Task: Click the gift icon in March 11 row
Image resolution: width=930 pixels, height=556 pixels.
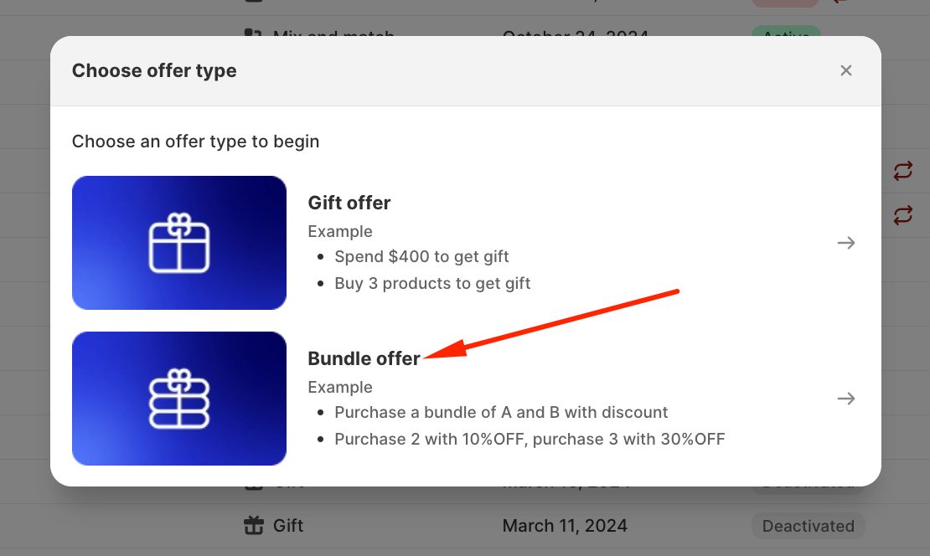Action: 253,526
